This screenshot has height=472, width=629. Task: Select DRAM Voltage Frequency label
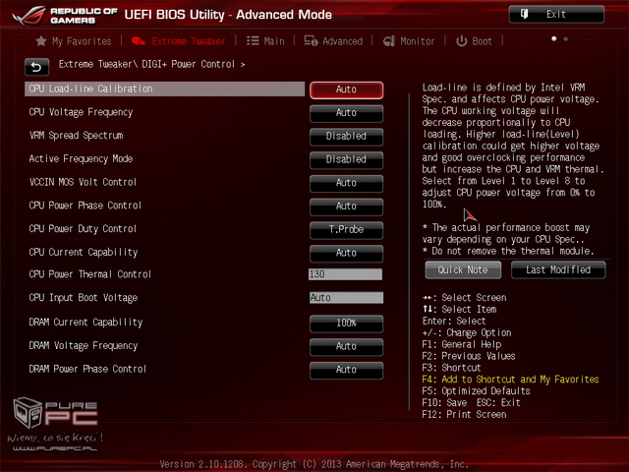(x=83, y=345)
